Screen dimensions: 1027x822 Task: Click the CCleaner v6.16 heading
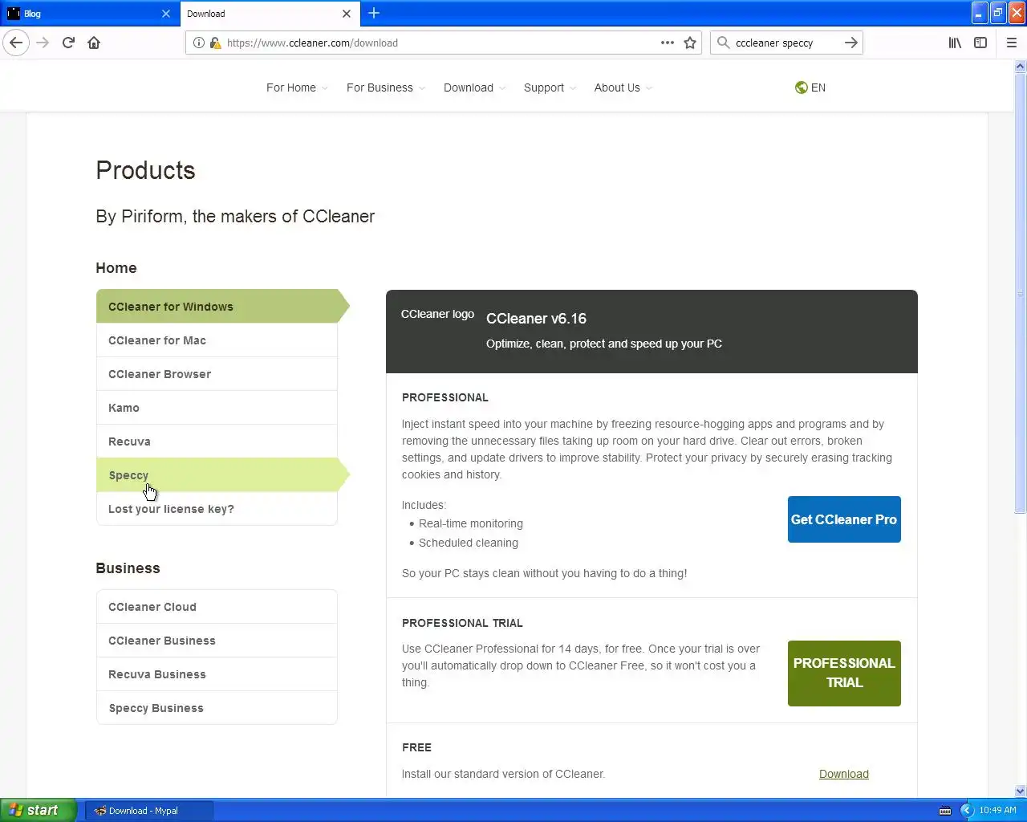pyautogui.click(x=536, y=319)
